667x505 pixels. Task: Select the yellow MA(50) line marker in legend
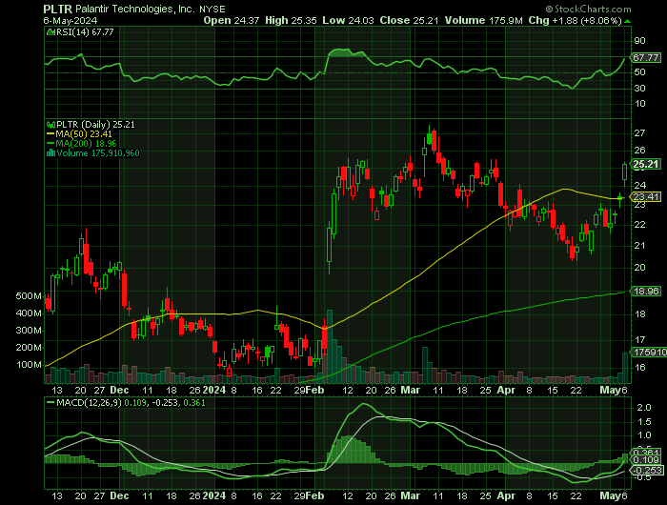(x=51, y=134)
